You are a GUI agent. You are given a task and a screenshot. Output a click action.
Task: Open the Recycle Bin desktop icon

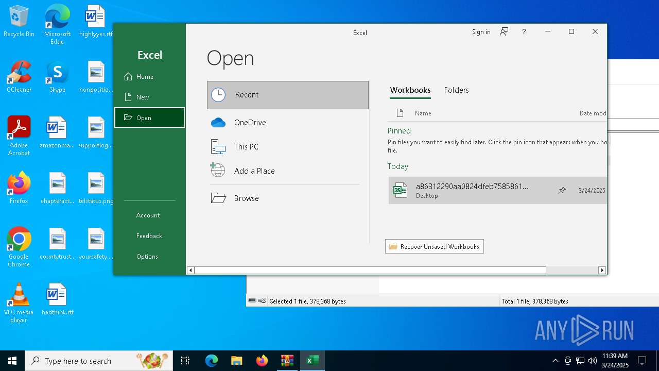pos(19,22)
